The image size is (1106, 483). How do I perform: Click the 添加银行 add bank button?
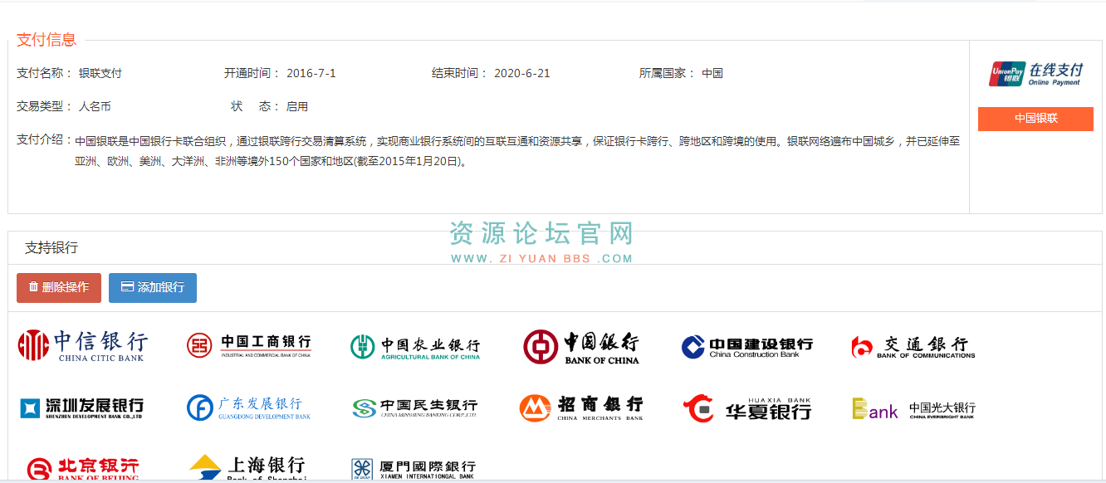tap(153, 287)
